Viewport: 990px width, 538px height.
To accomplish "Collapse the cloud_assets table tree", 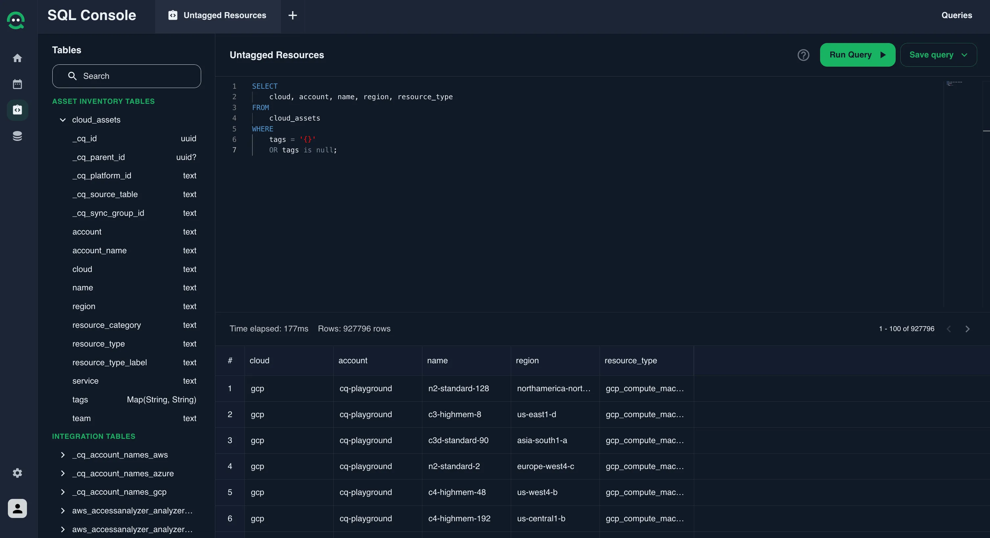I will 63,120.
